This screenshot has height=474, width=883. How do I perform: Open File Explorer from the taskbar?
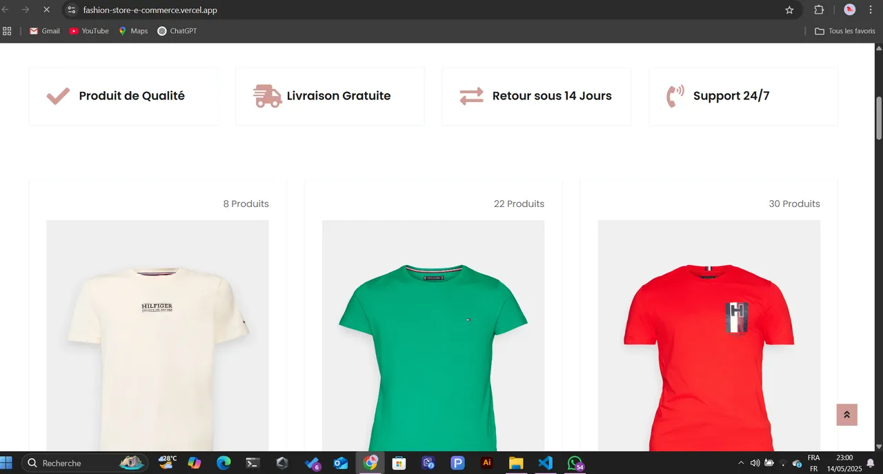pyautogui.click(x=516, y=463)
